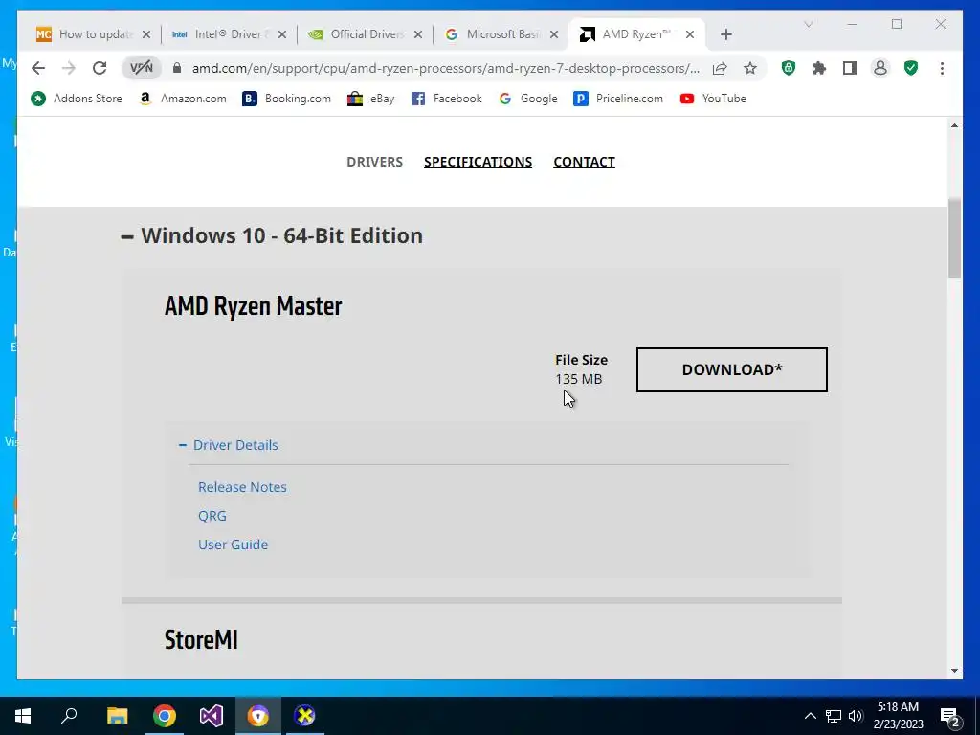Open Google bookmark

click(x=528, y=99)
